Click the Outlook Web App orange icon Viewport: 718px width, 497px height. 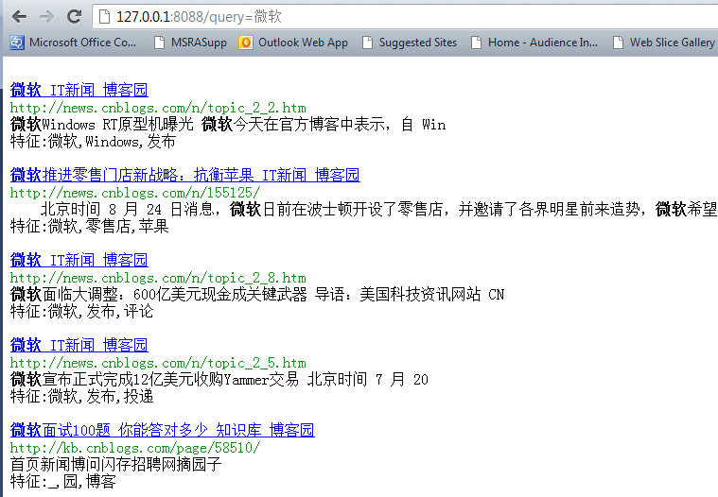[x=246, y=43]
